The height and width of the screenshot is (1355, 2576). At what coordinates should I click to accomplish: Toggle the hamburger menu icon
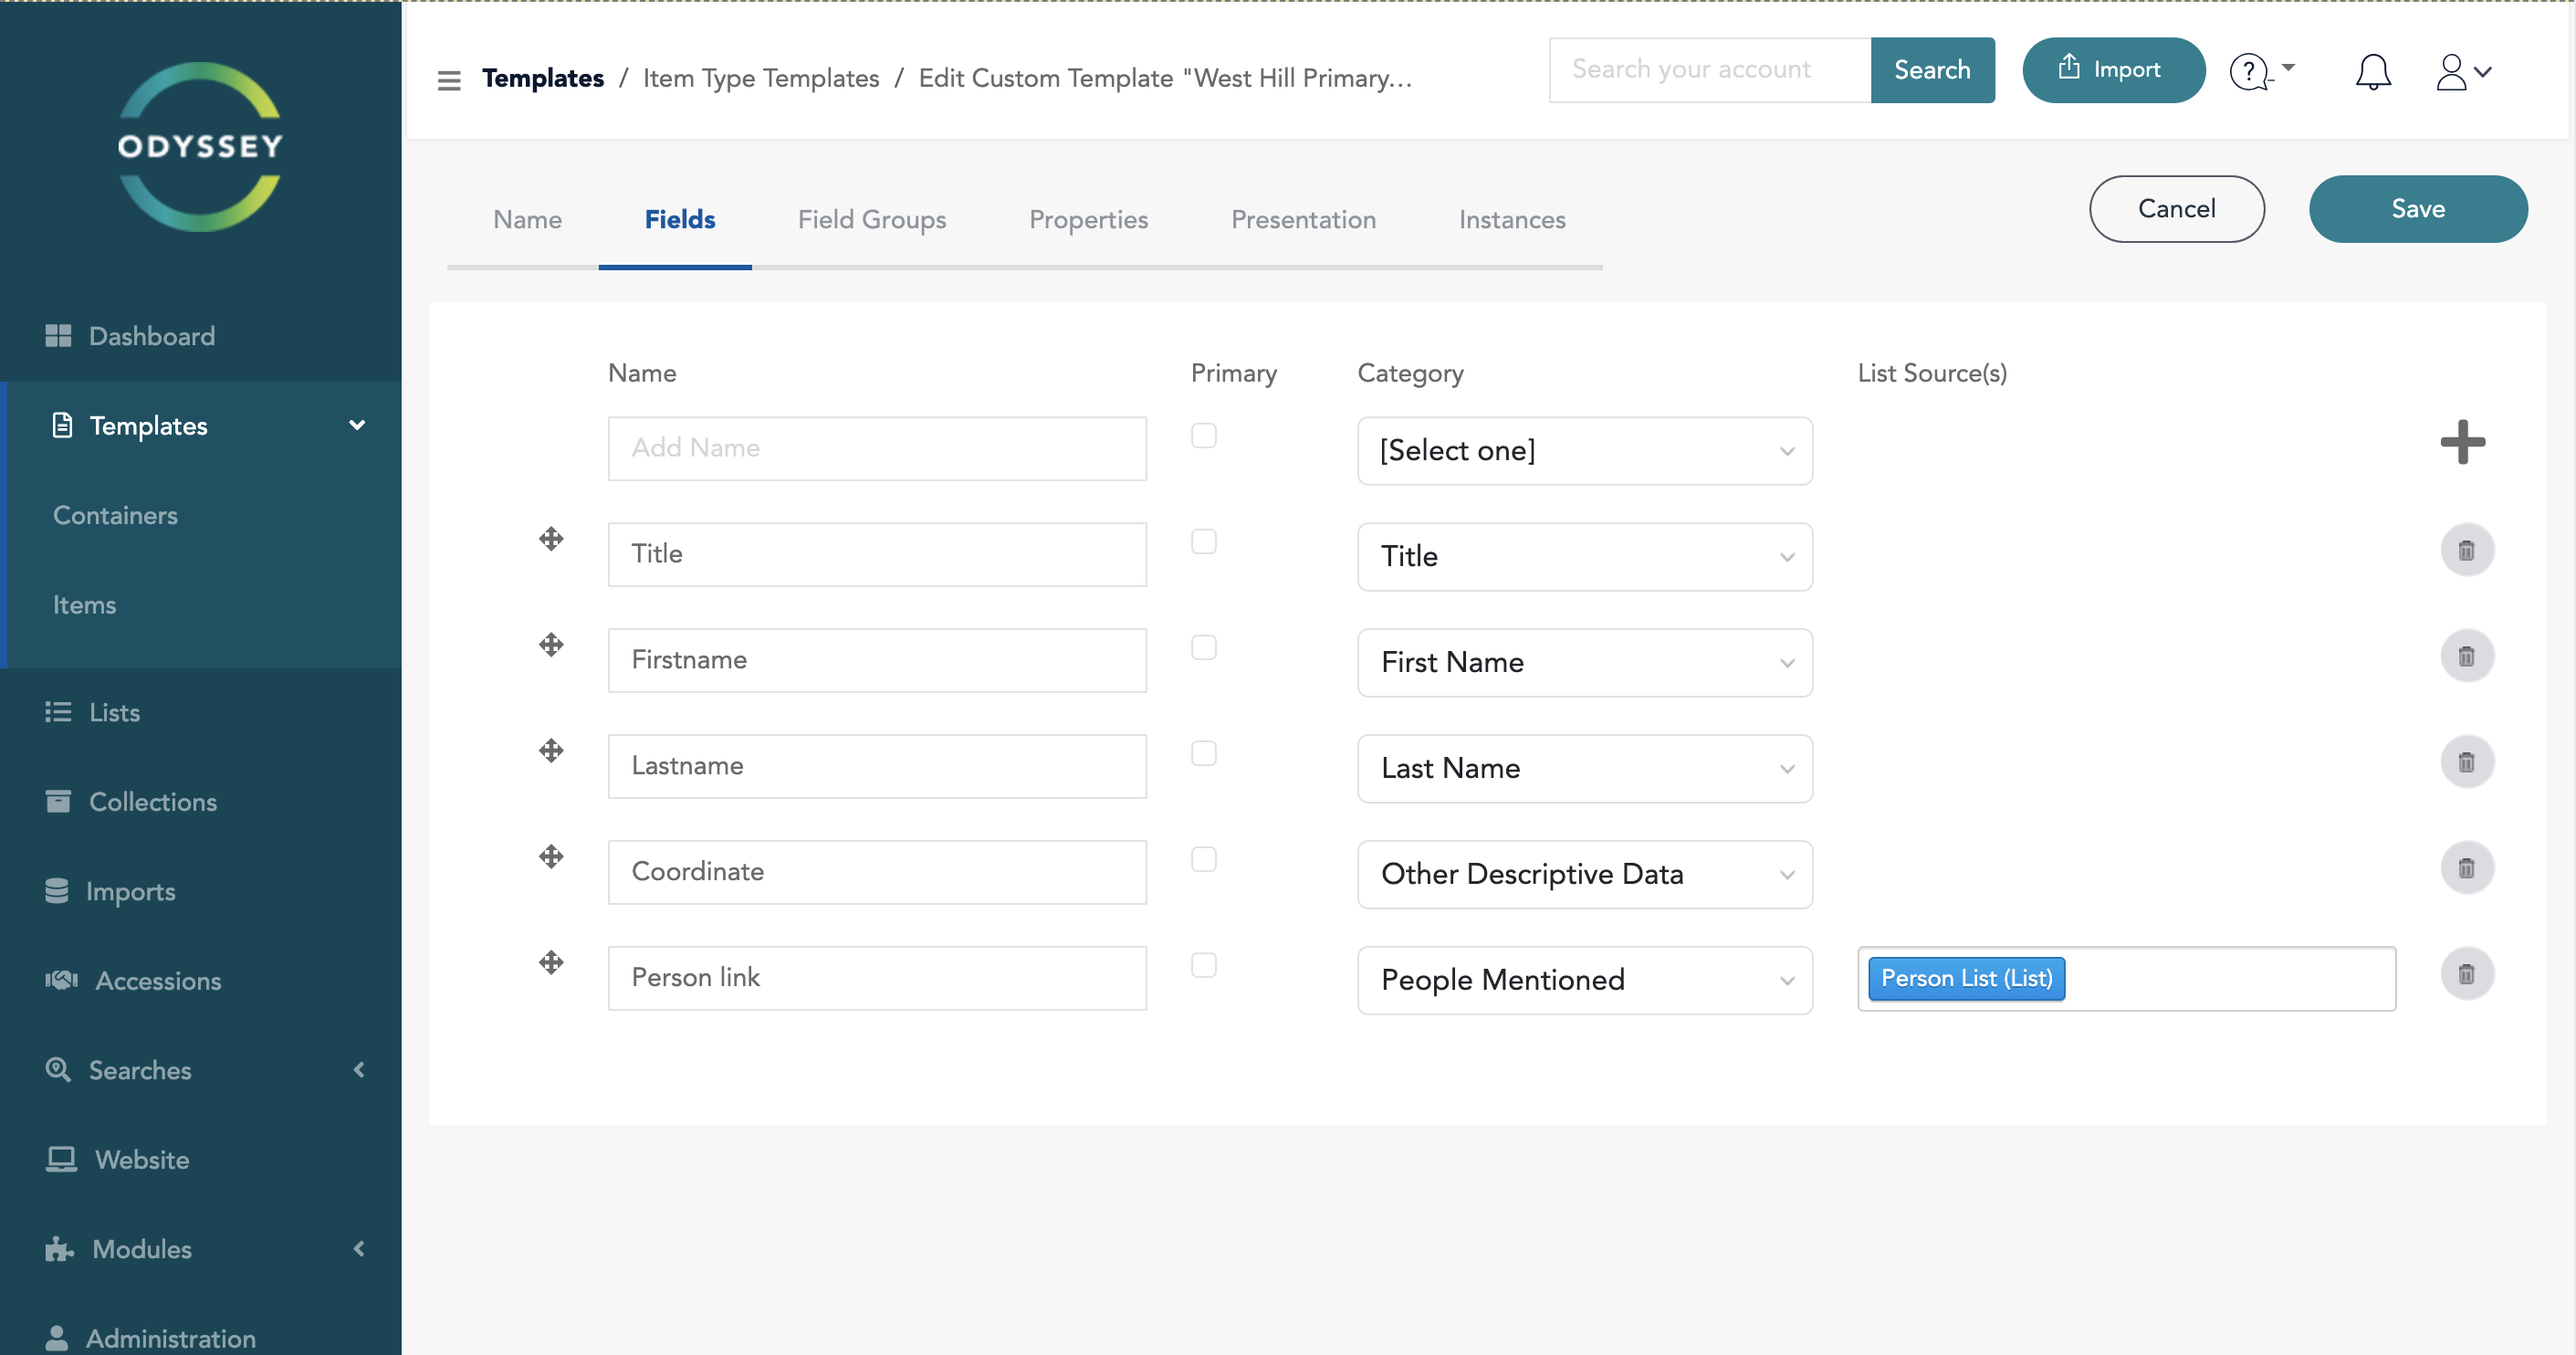click(x=449, y=79)
